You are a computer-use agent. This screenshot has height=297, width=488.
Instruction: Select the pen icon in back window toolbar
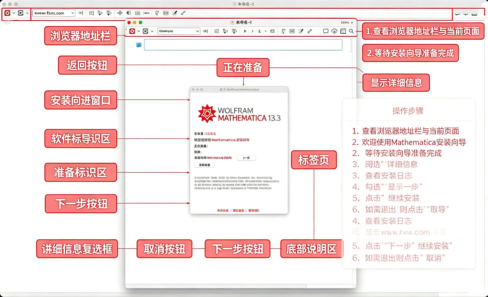(x=175, y=13)
